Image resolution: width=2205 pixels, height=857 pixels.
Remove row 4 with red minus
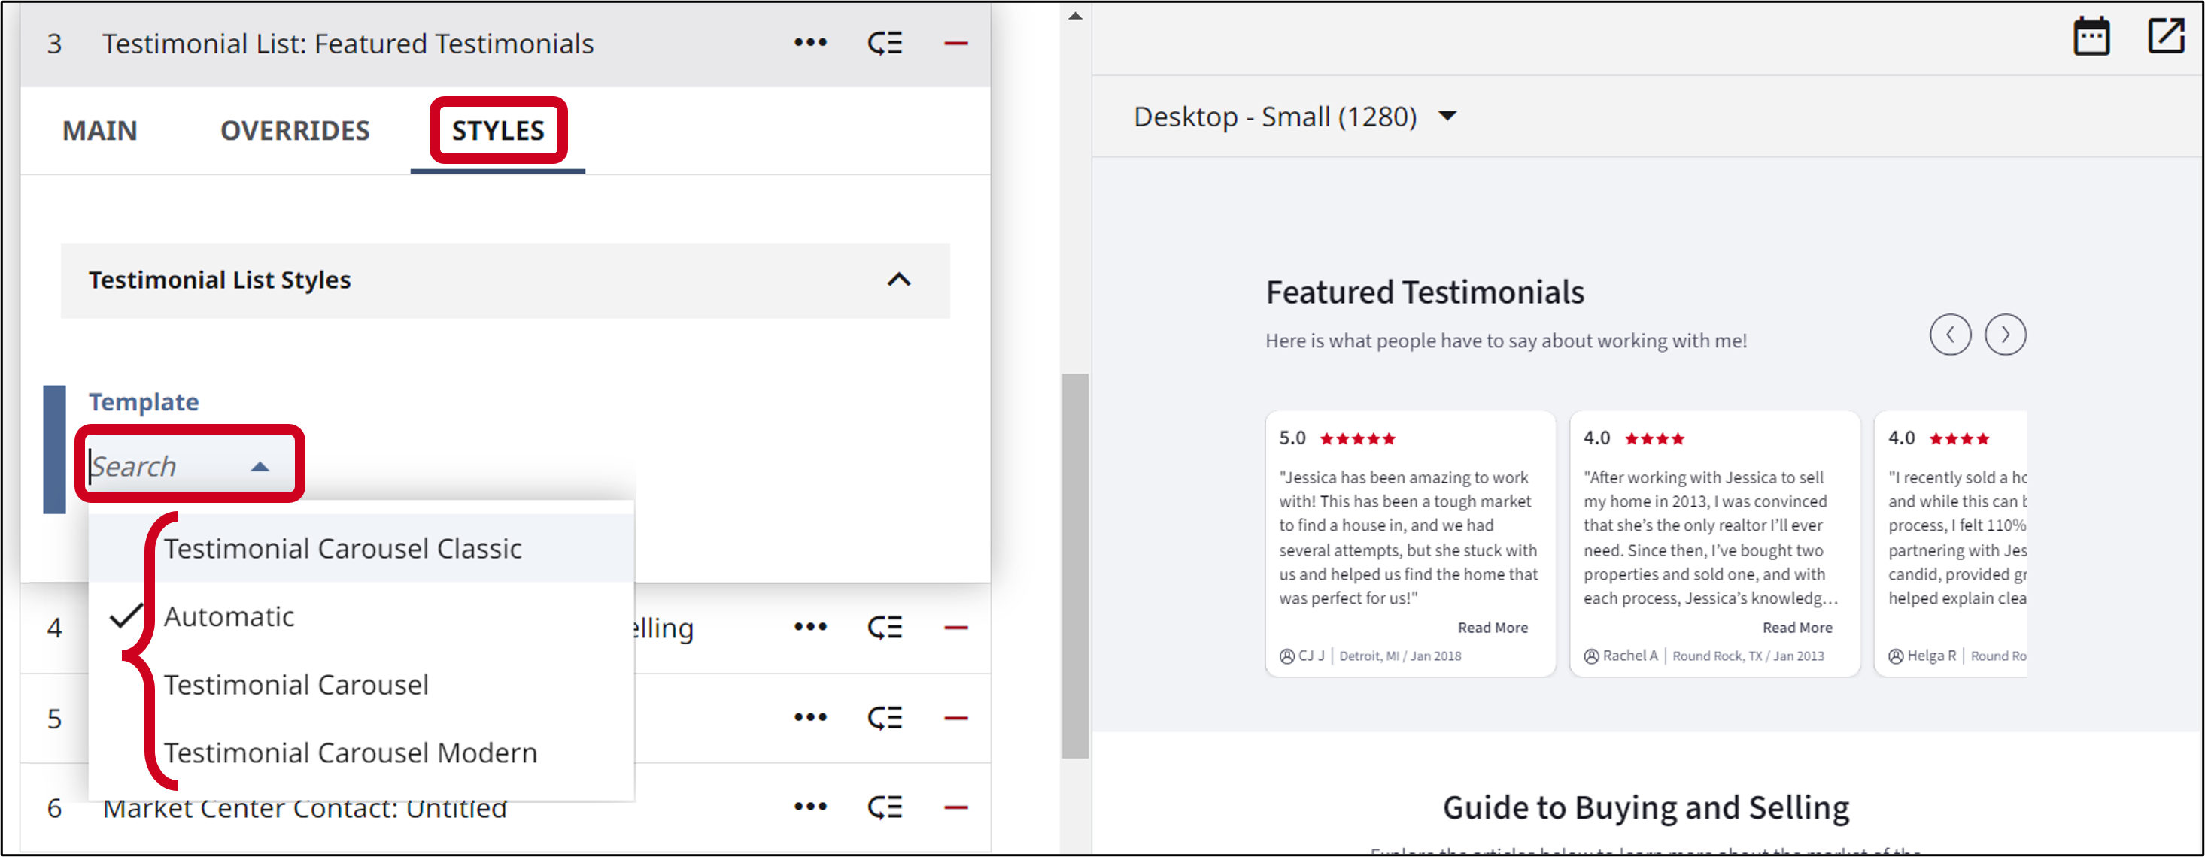[956, 628]
